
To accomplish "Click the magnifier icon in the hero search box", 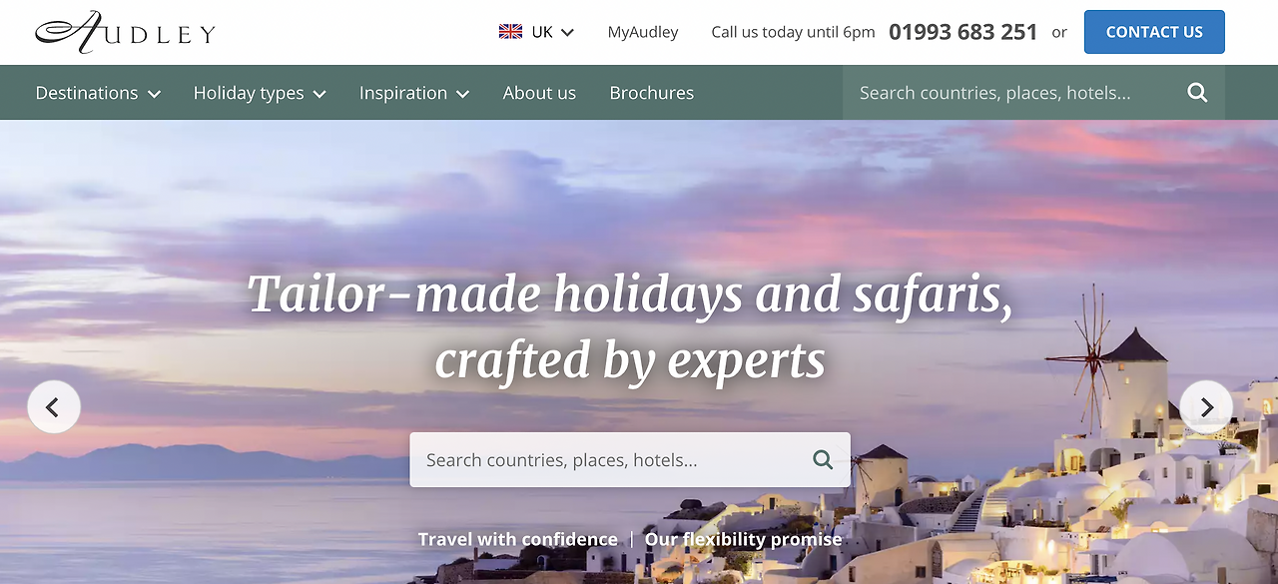I will [823, 459].
